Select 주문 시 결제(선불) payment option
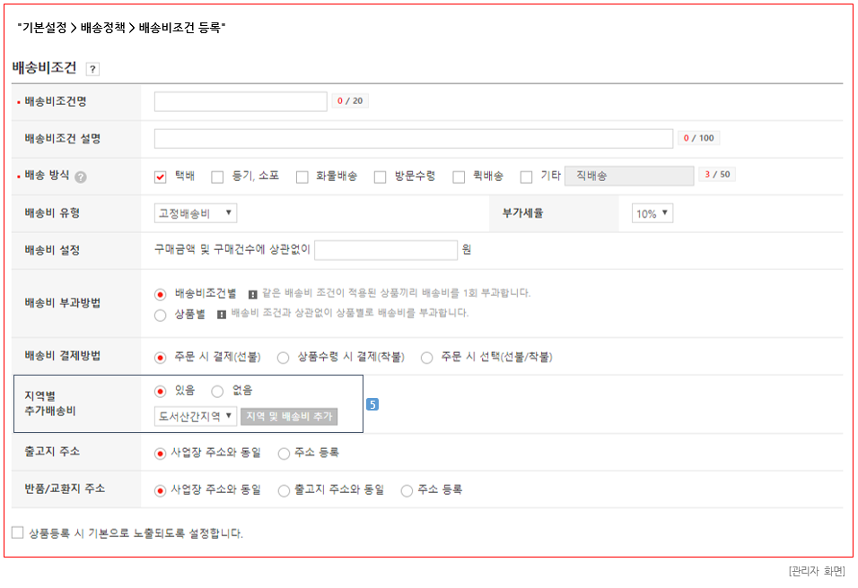Viewport: 858px width, 588px height. coord(160,358)
